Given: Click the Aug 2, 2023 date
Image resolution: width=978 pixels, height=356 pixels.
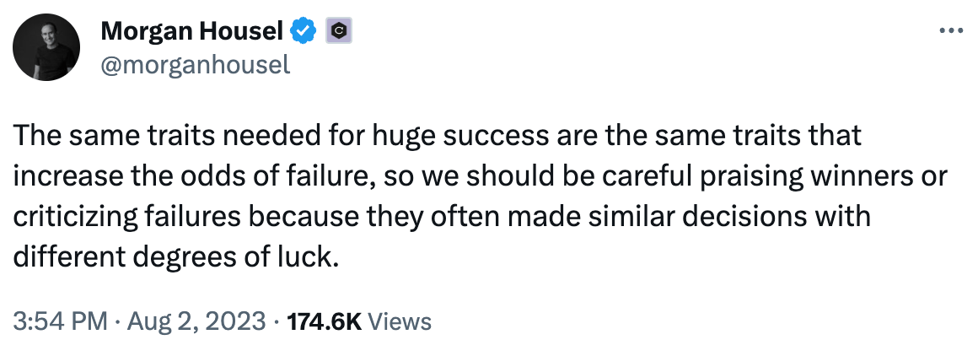Looking at the screenshot, I should [196, 321].
